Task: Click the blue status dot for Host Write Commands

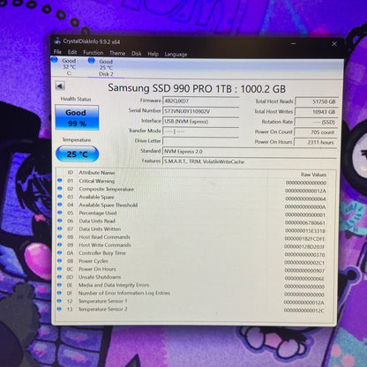Action: pyautogui.click(x=60, y=244)
